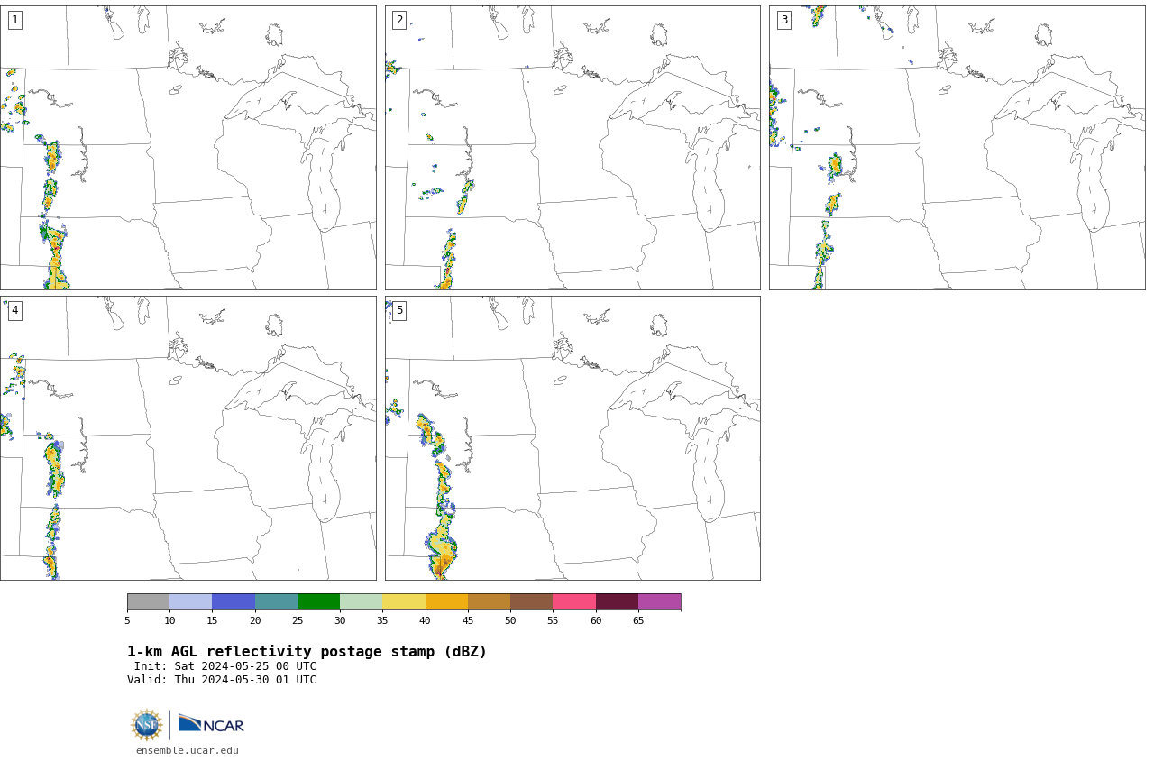Select the purple 65+ dBZ swatch

pos(659,601)
